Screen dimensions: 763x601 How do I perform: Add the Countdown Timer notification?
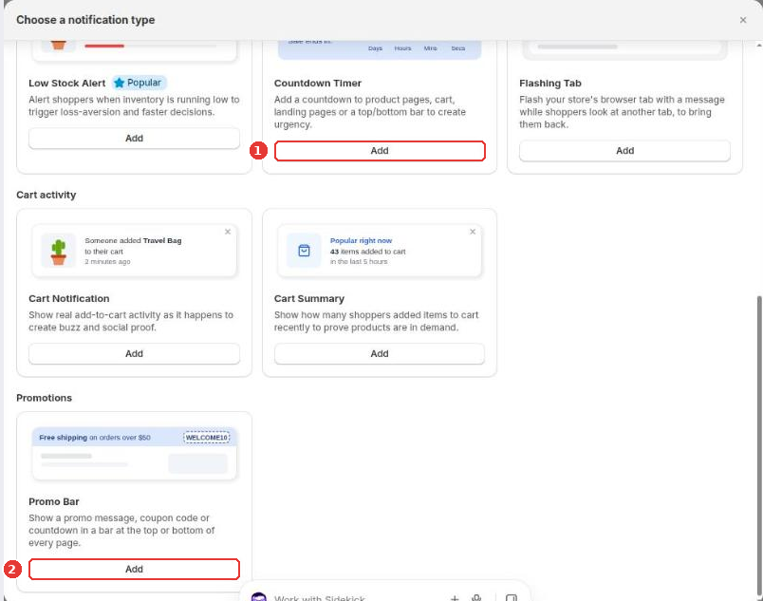380,151
